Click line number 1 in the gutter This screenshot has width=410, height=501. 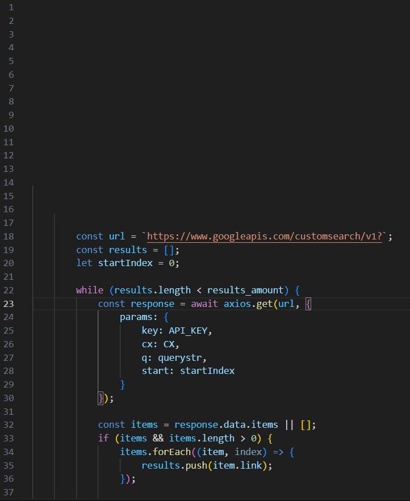click(11, 7)
